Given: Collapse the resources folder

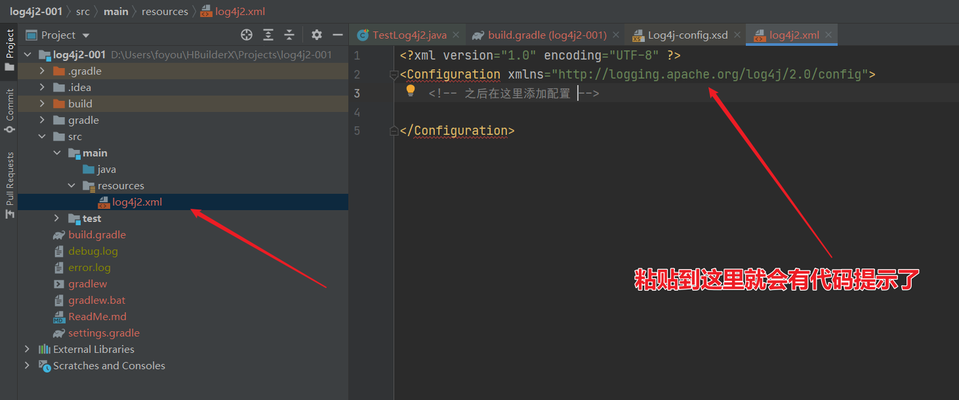Looking at the screenshot, I should coord(71,185).
